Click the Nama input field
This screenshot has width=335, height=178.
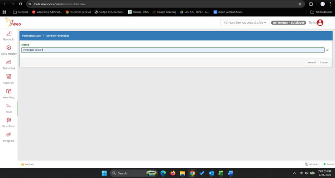pos(172,50)
